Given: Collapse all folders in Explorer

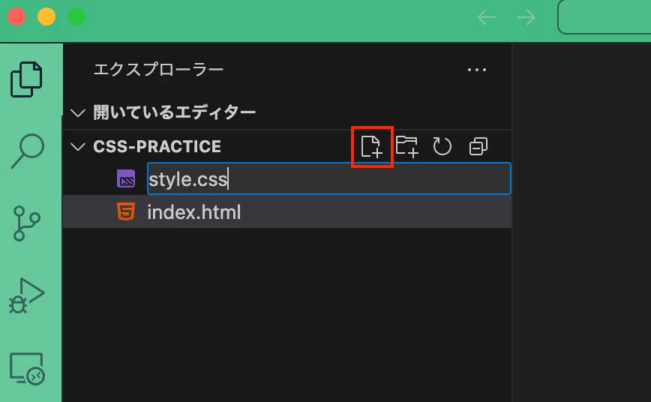Looking at the screenshot, I should 478,146.
